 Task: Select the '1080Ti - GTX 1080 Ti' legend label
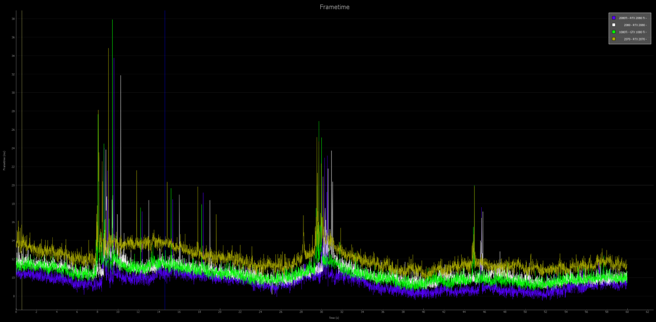pos(633,32)
